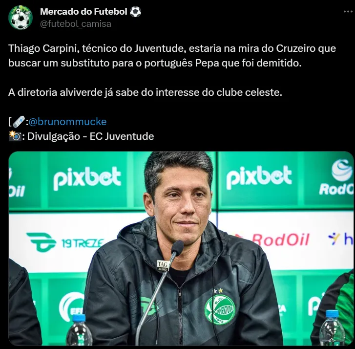Click the left pixbet logo in photo
Viewport: 355px width, 349px height.
[87, 179]
